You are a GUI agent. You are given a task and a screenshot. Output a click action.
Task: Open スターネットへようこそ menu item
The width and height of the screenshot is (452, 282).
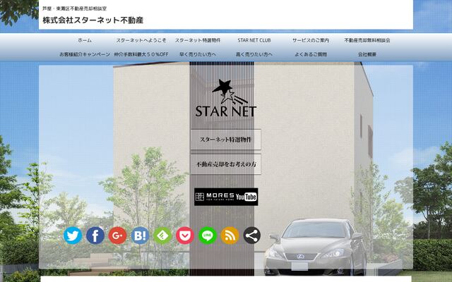click(x=141, y=40)
